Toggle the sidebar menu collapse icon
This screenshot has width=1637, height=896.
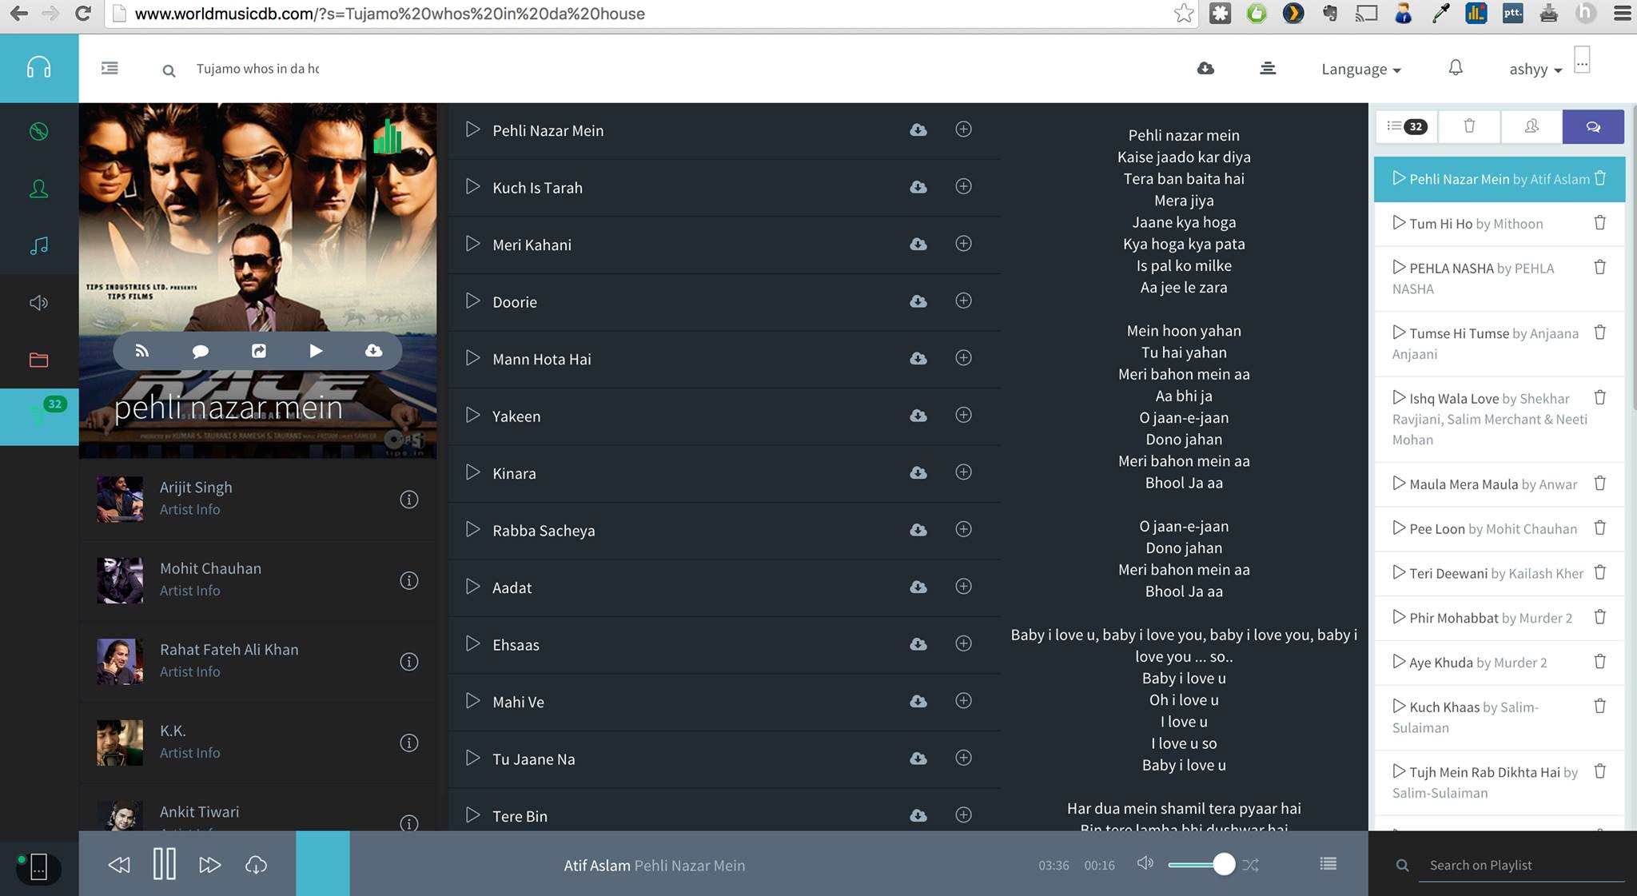coord(110,69)
